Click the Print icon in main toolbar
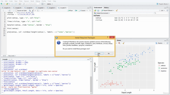Screen dimensions: 170x95 coord(20,4)
